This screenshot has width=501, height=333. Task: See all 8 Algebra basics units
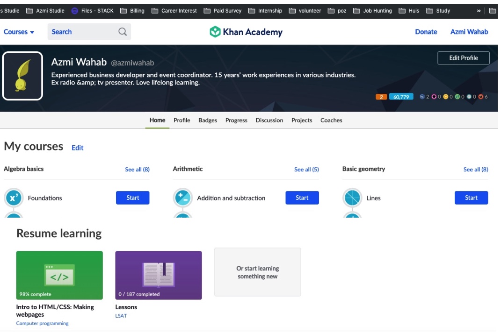click(x=137, y=170)
